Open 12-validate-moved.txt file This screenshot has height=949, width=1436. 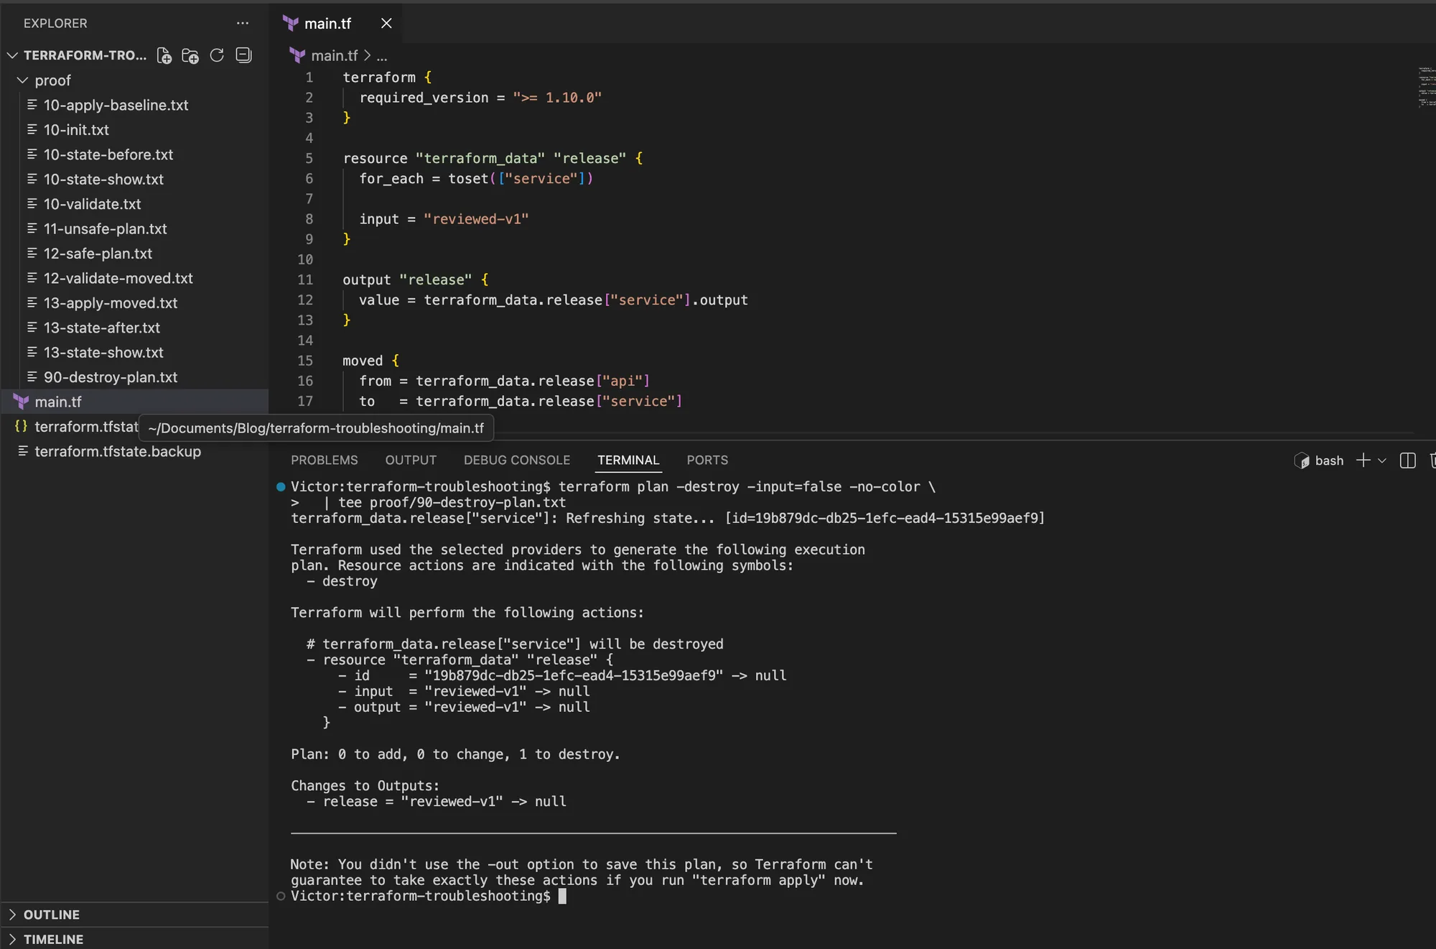[134, 278]
